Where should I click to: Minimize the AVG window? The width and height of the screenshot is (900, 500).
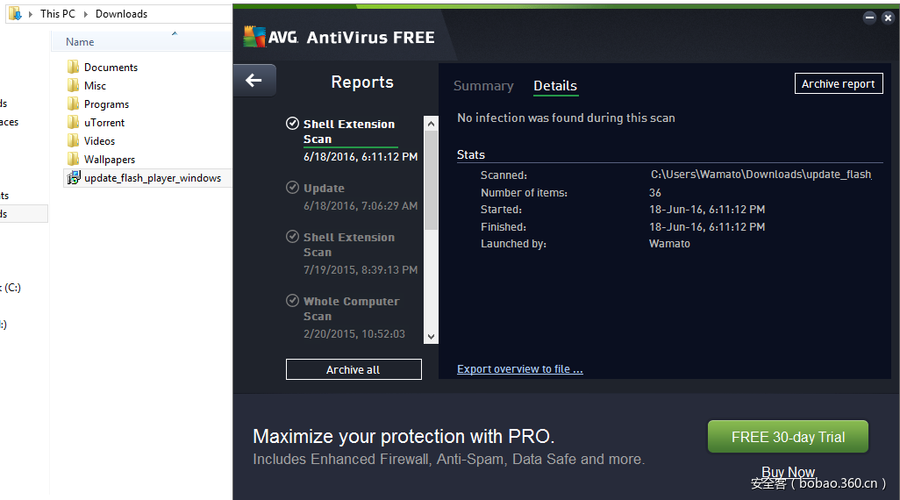point(869,18)
